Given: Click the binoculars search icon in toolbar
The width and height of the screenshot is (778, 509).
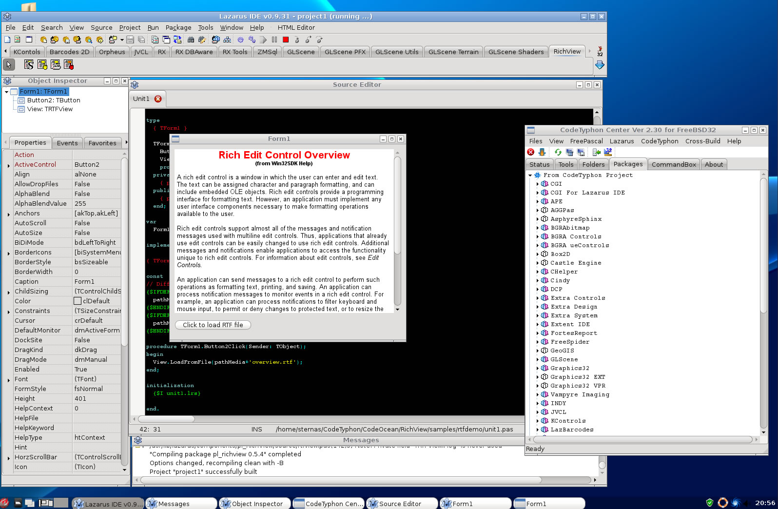Looking at the screenshot, I should [x=191, y=39].
